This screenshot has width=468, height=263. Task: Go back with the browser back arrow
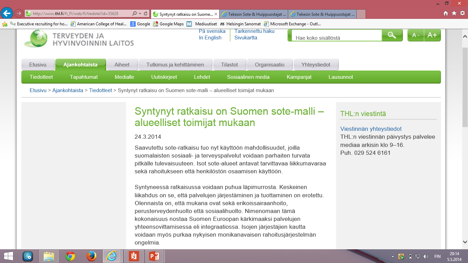tap(7, 13)
